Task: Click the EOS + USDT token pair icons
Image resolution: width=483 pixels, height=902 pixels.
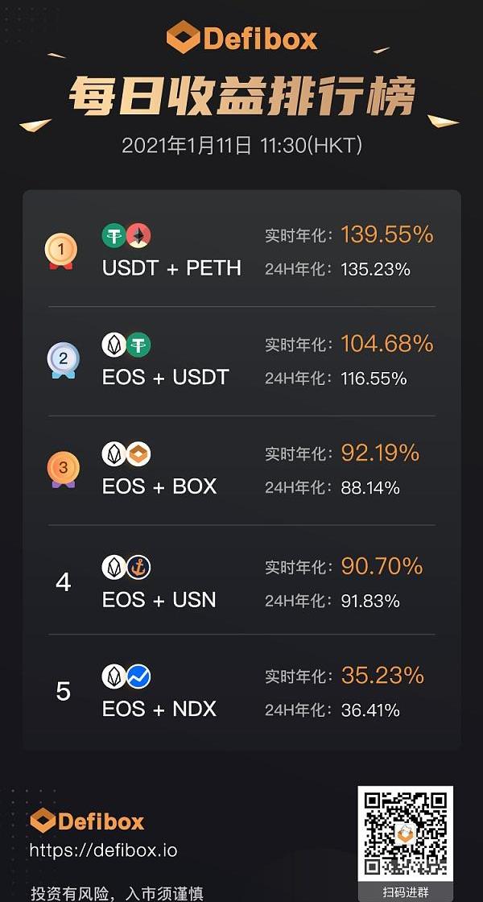Action: pyautogui.click(x=126, y=345)
